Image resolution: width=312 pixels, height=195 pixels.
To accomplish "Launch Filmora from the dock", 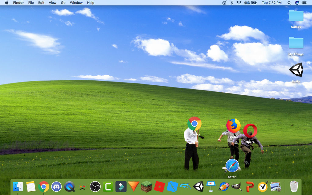I will 121,187.
